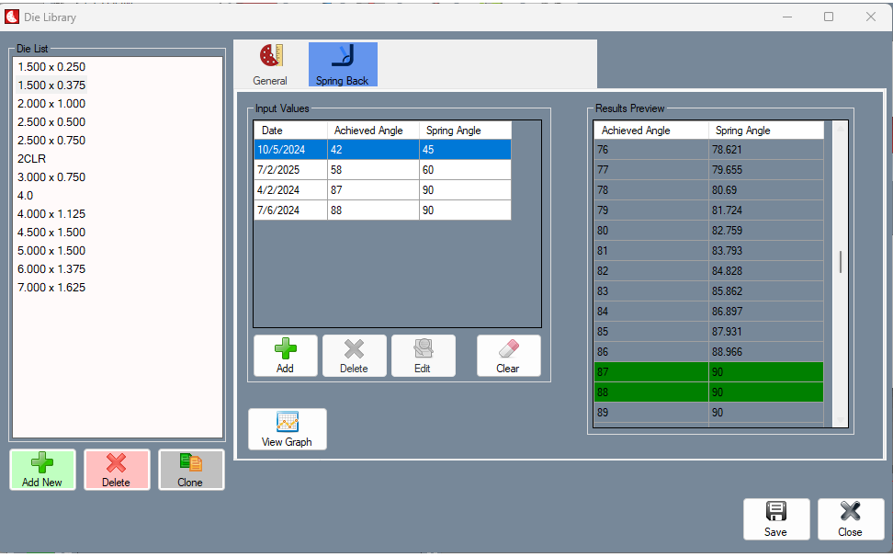Select die 4.000 x 1.125

click(x=51, y=214)
